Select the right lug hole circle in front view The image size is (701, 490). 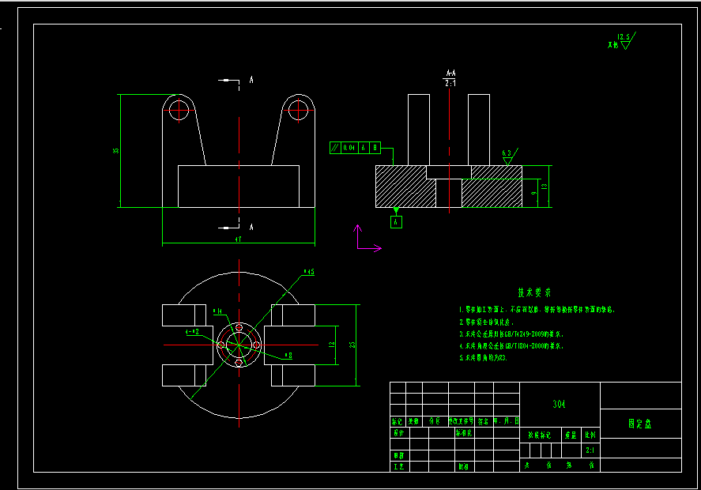(298, 110)
